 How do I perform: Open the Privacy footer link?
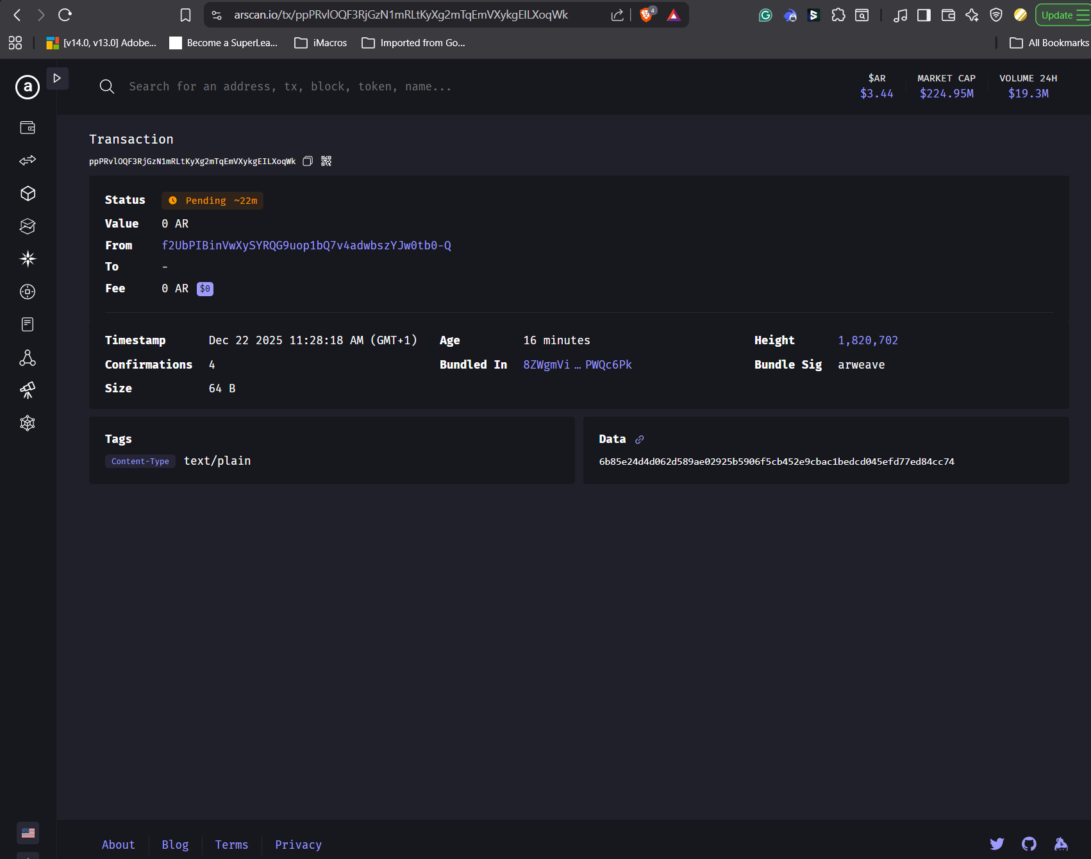pyautogui.click(x=298, y=845)
